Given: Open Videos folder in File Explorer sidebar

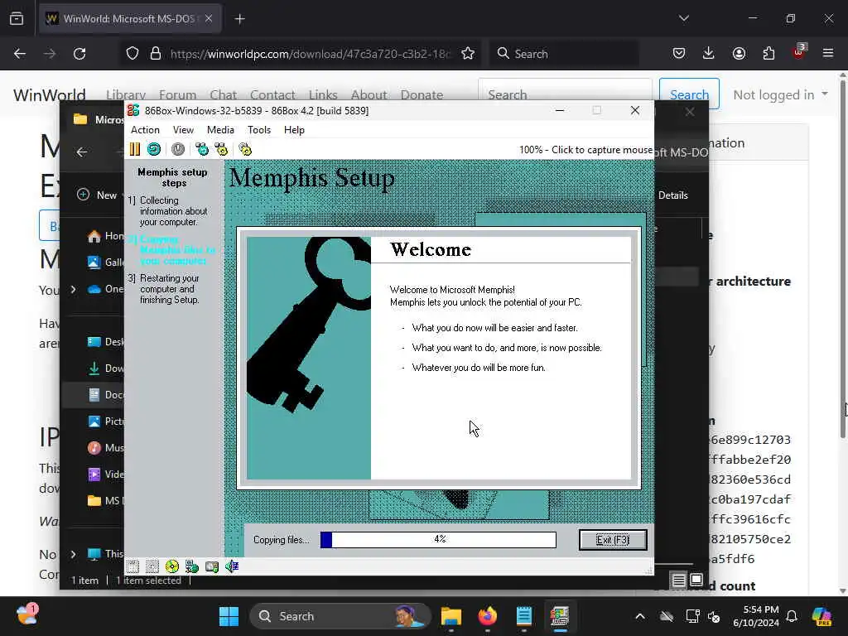Looking at the screenshot, I should [x=105, y=475].
